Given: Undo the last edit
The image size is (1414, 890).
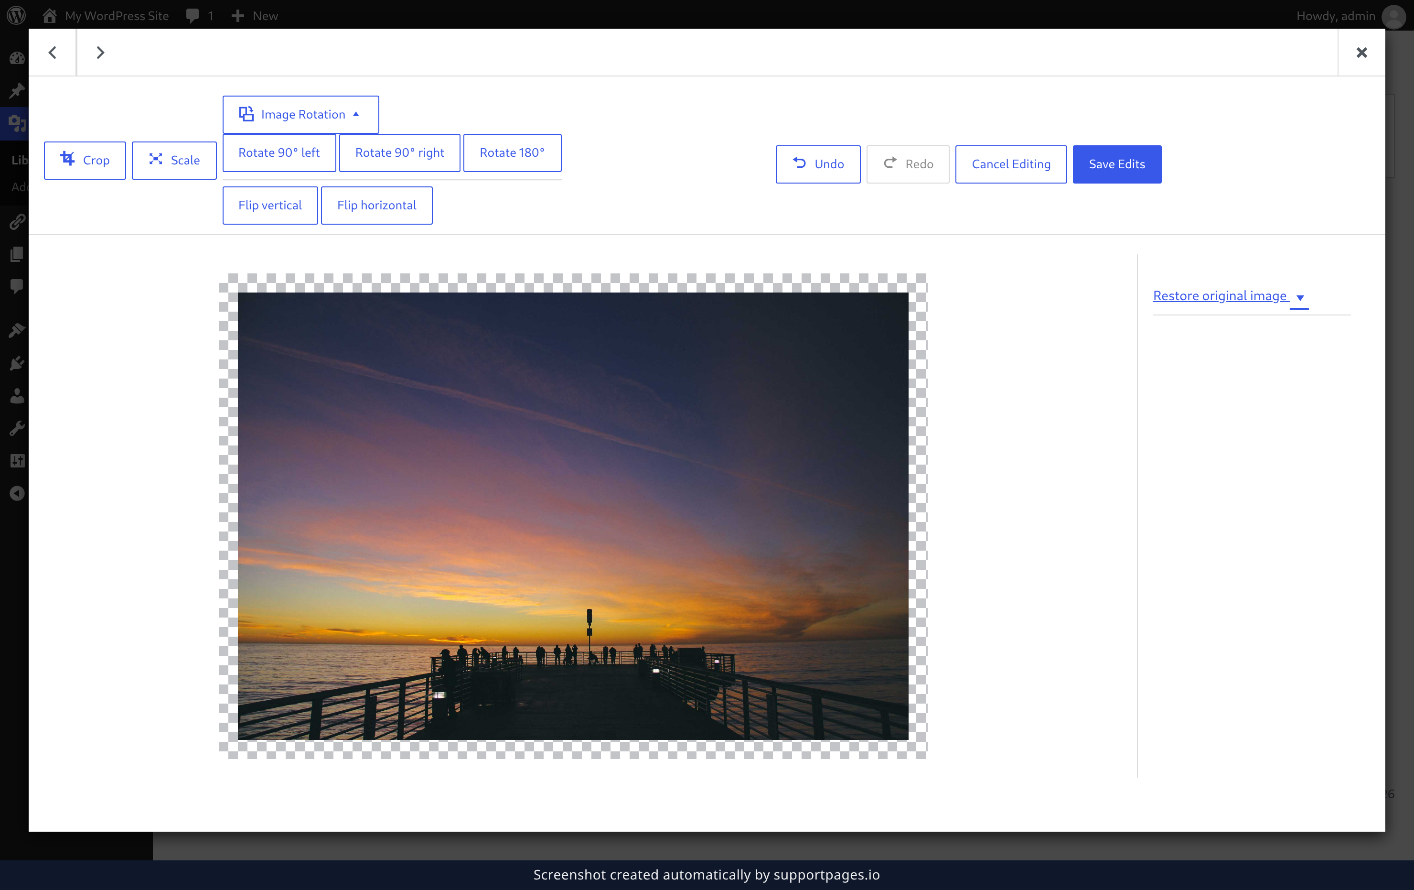Looking at the screenshot, I should (x=818, y=164).
